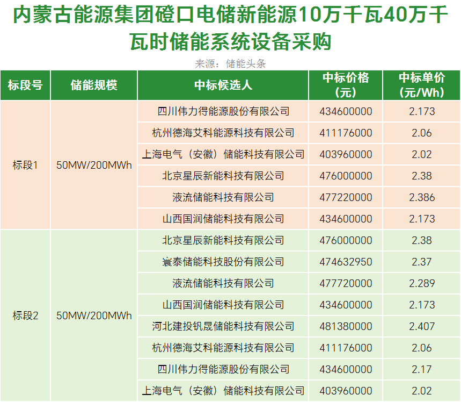Click the price 477220000
Viewport: 461px width, 402px height.
pos(346,197)
